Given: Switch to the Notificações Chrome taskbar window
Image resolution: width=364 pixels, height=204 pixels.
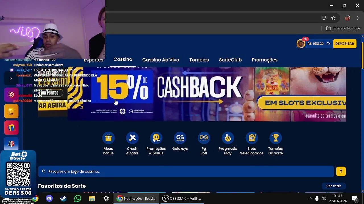Looking at the screenshot, I should (136, 199).
